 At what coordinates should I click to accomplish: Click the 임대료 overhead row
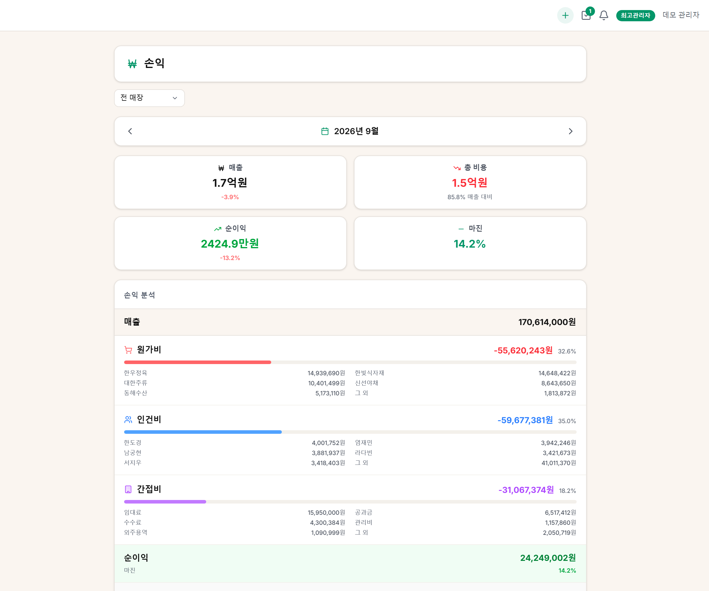click(x=234, y=513)
